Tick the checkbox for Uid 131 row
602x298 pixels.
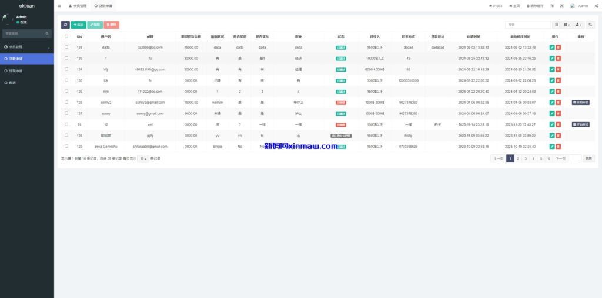coord(66,69)
